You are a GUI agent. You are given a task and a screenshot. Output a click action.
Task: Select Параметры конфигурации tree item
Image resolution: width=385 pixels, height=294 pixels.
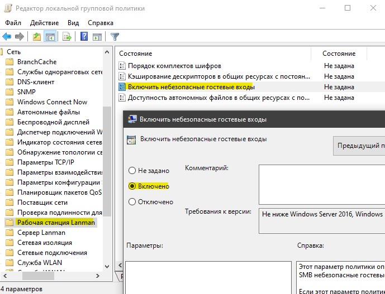pos(60,182)
